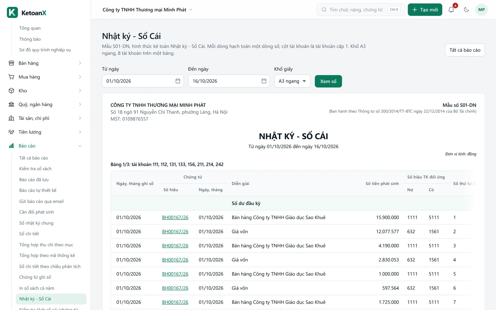The width and height of the screenshot is (496, 310).
Task: Open Sơ đồ quy trình nghiệp vụ
Action: (45, 50)
